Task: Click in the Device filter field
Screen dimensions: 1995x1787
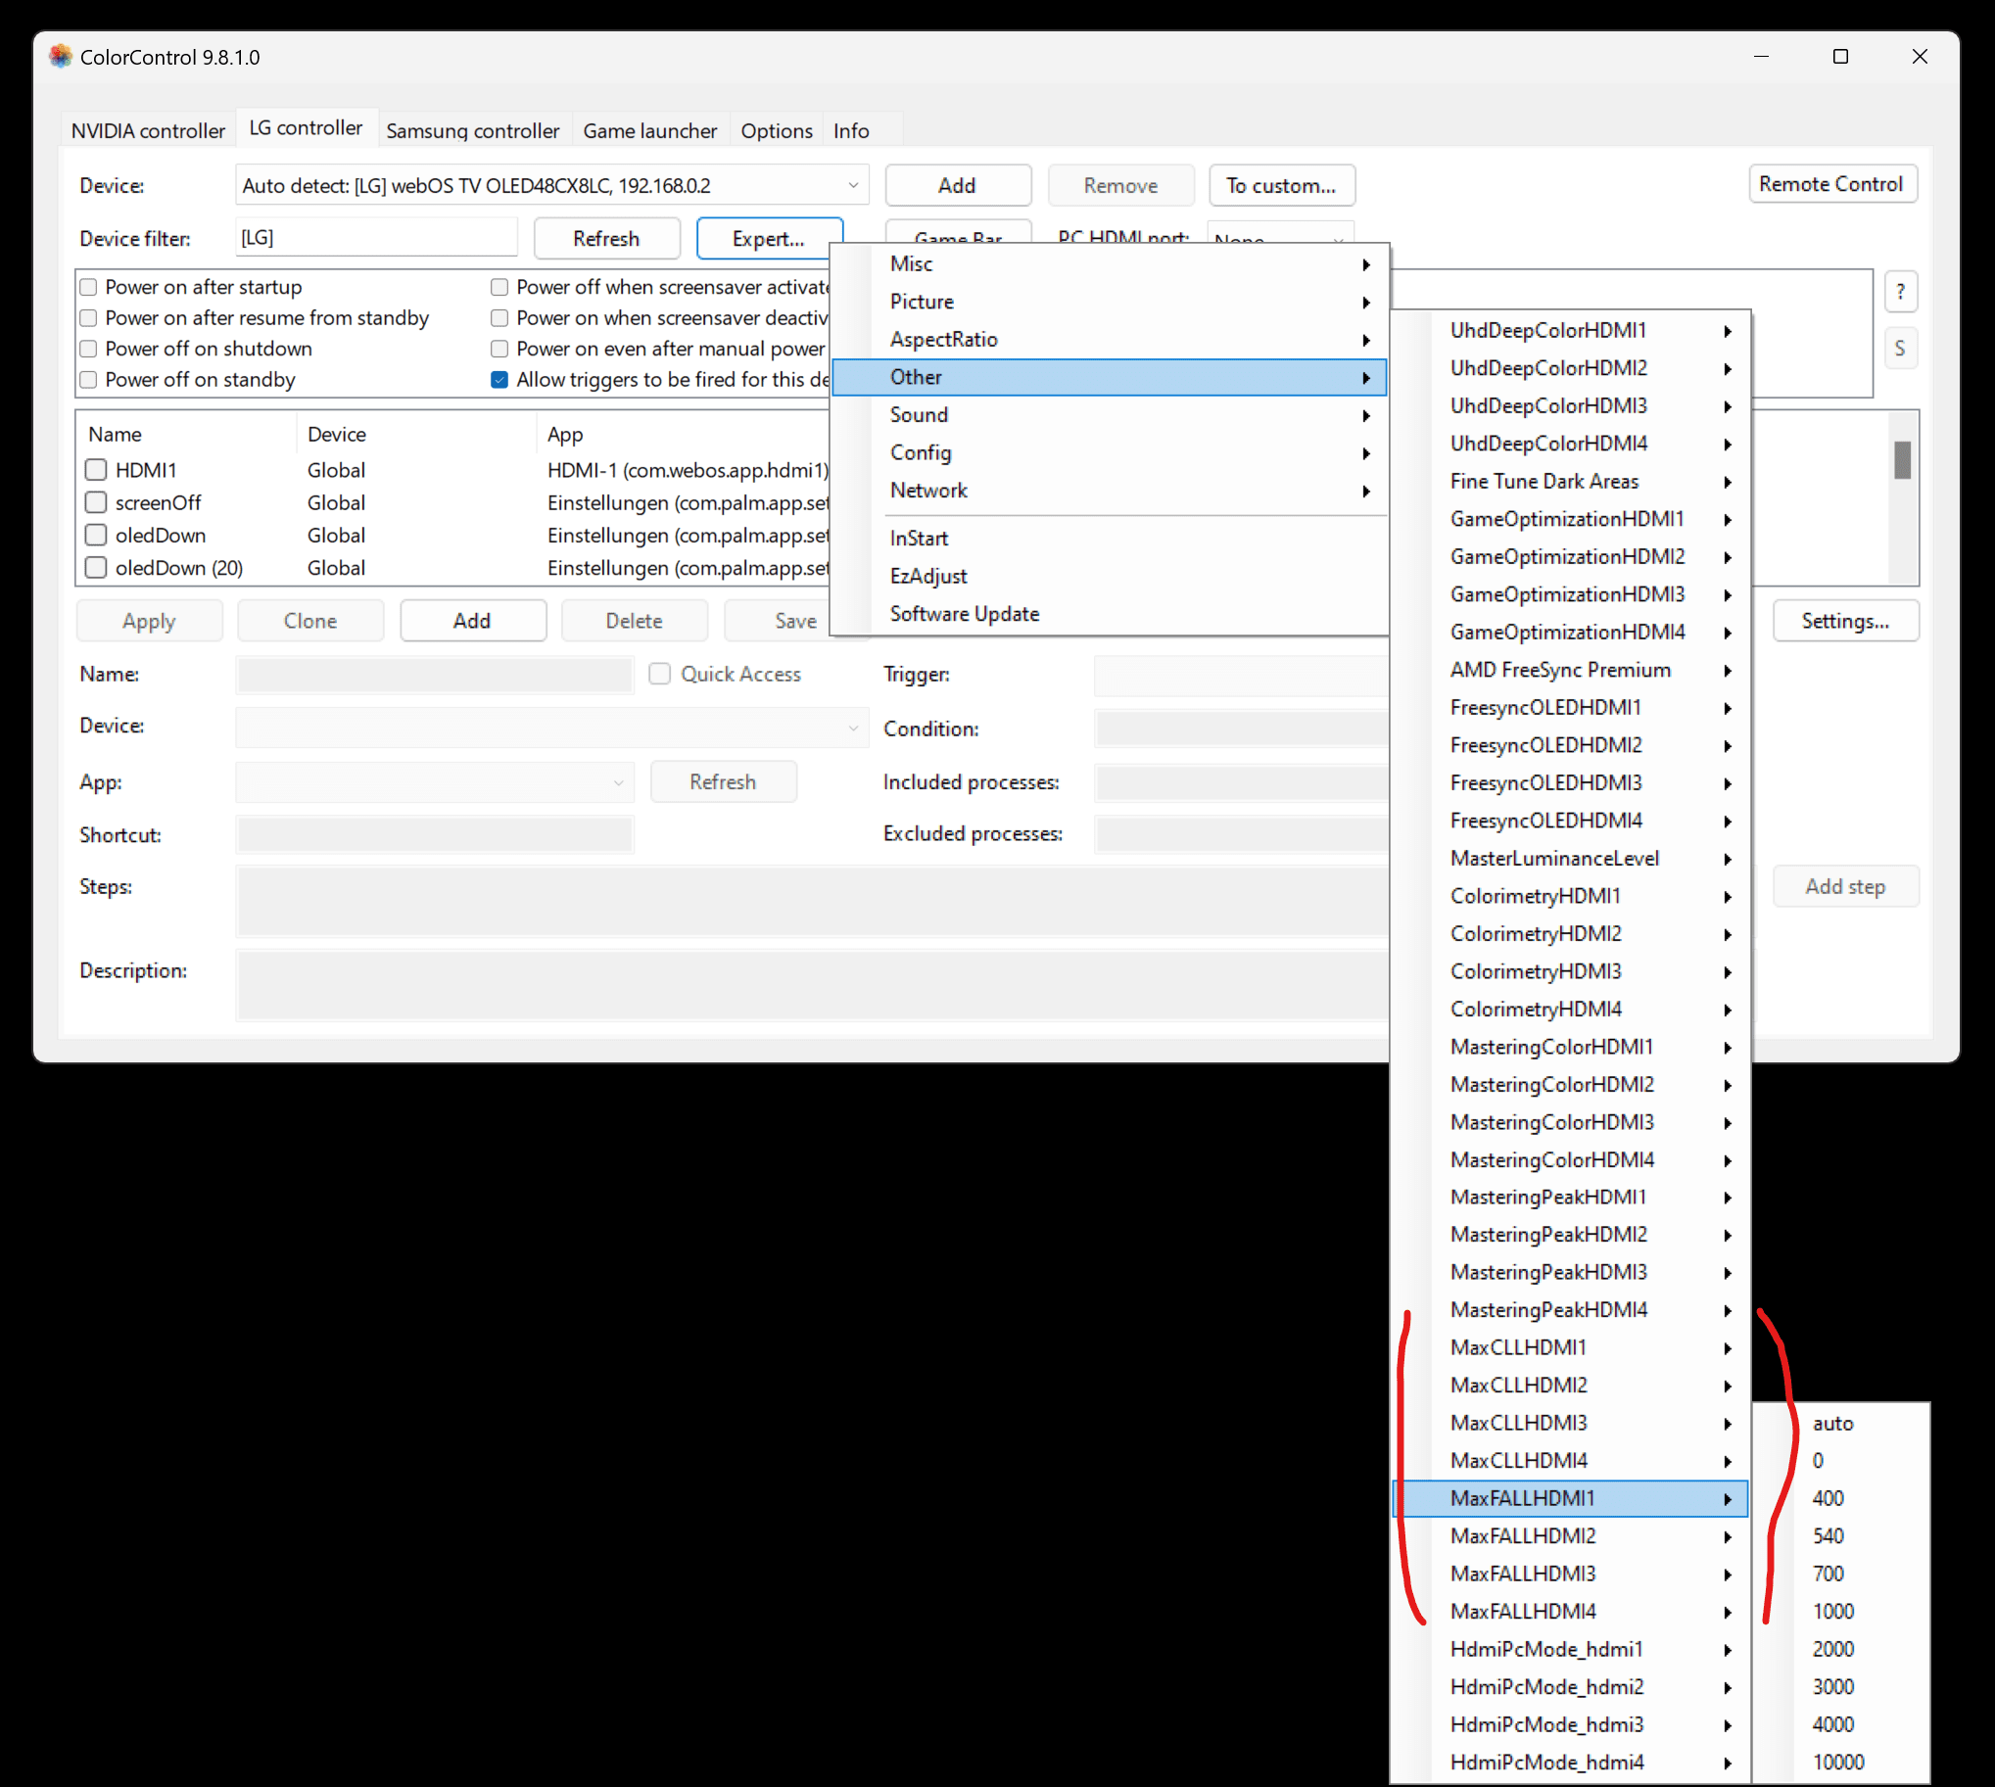Action: [376, 238]
